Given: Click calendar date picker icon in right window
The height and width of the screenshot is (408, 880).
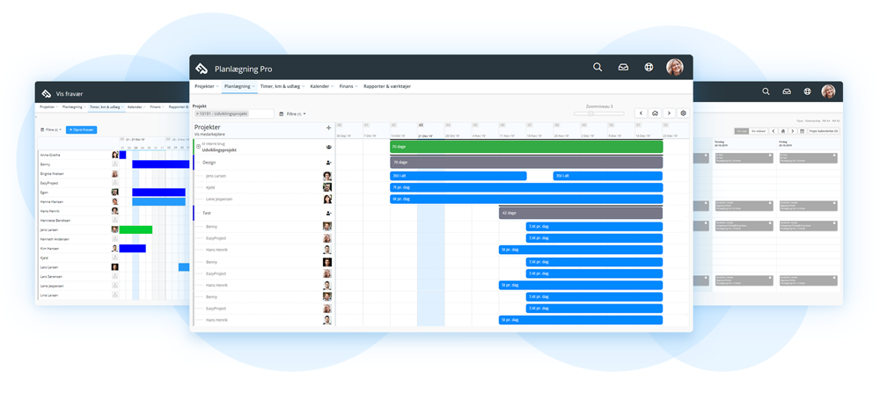Looking at the screenshot, I should 802,131.
